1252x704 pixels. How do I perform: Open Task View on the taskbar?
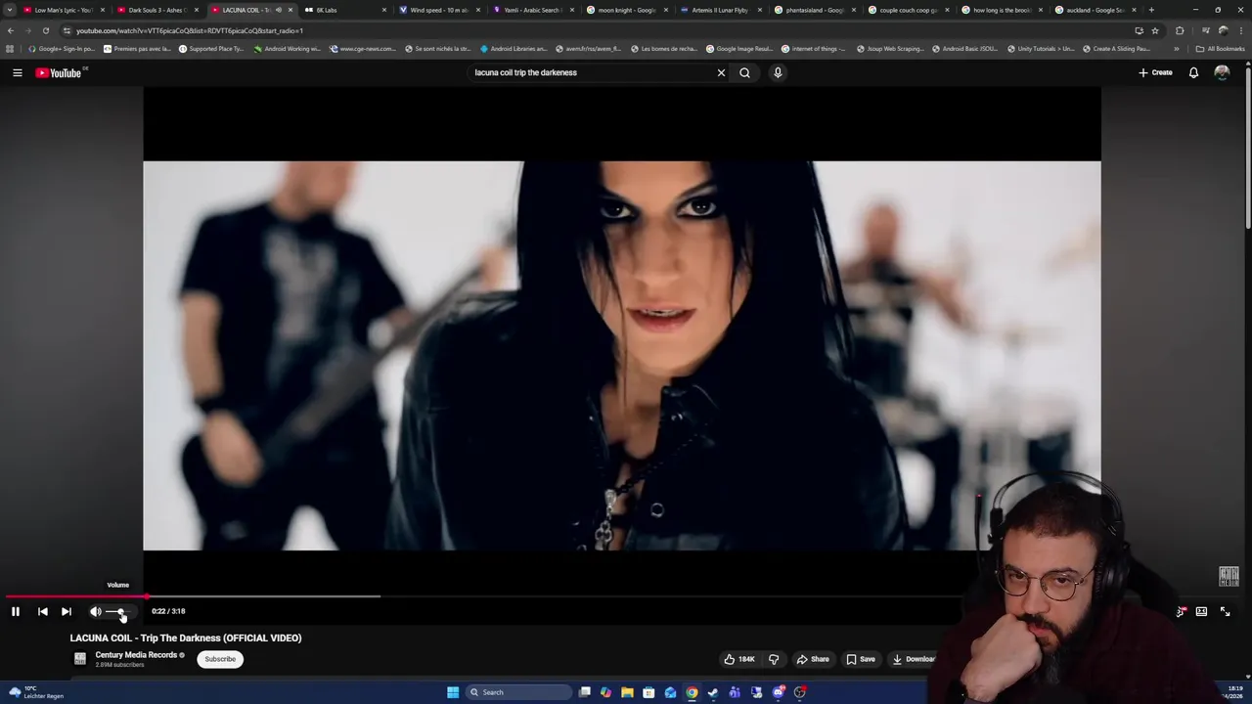(585, 692)
